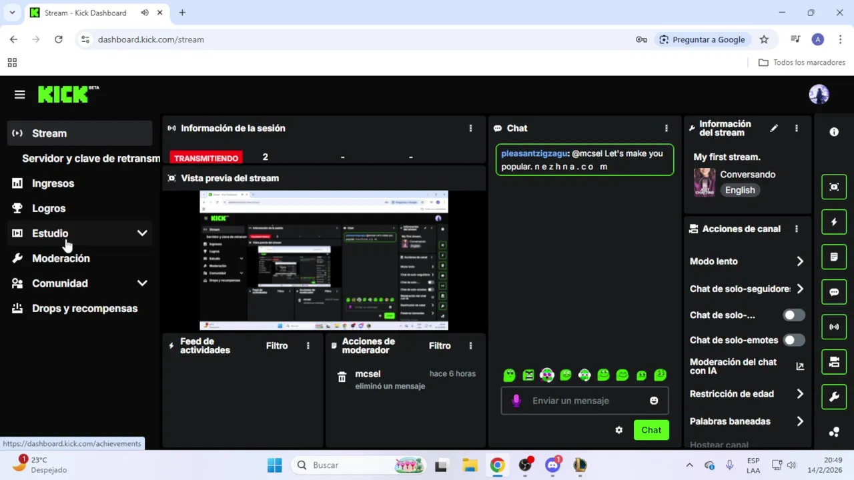Open the Windows Start menu

point(274,465)
